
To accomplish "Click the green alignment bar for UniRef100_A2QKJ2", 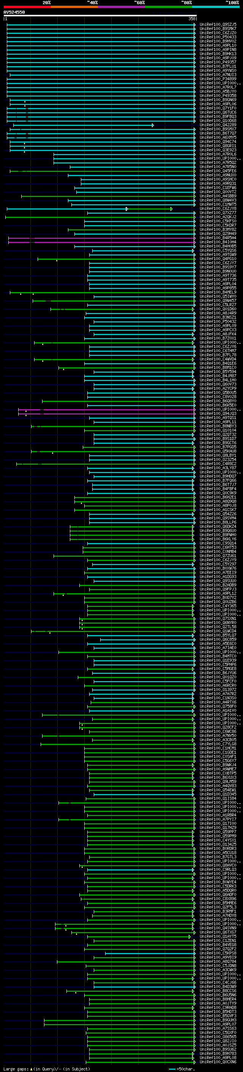I will pos(100,217).
